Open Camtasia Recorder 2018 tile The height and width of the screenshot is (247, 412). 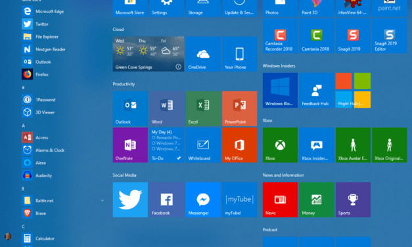click(280, 35)
